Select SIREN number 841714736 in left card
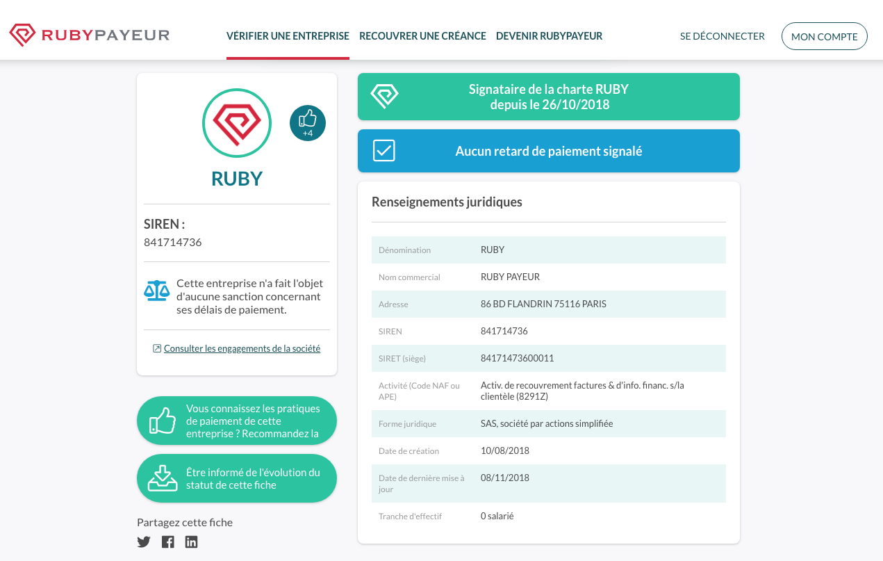 click(x=173, y=243)
